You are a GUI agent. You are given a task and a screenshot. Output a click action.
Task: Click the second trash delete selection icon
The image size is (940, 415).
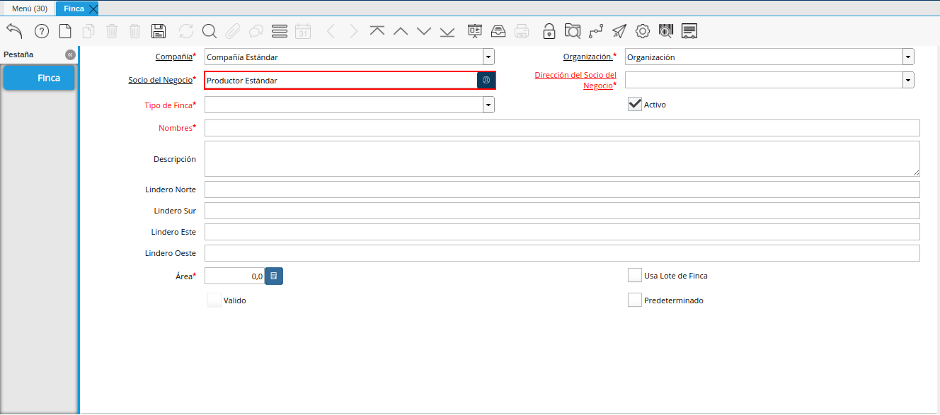pos(135,31)
